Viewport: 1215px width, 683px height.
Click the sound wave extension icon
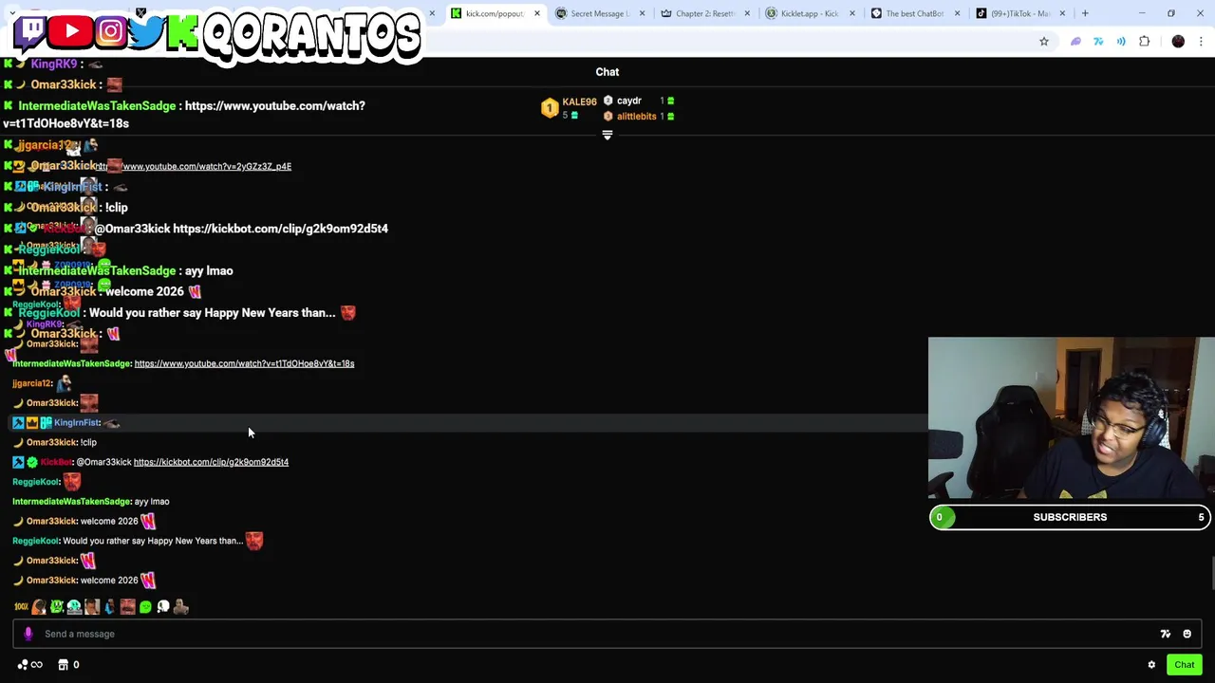coord(1121,42)
